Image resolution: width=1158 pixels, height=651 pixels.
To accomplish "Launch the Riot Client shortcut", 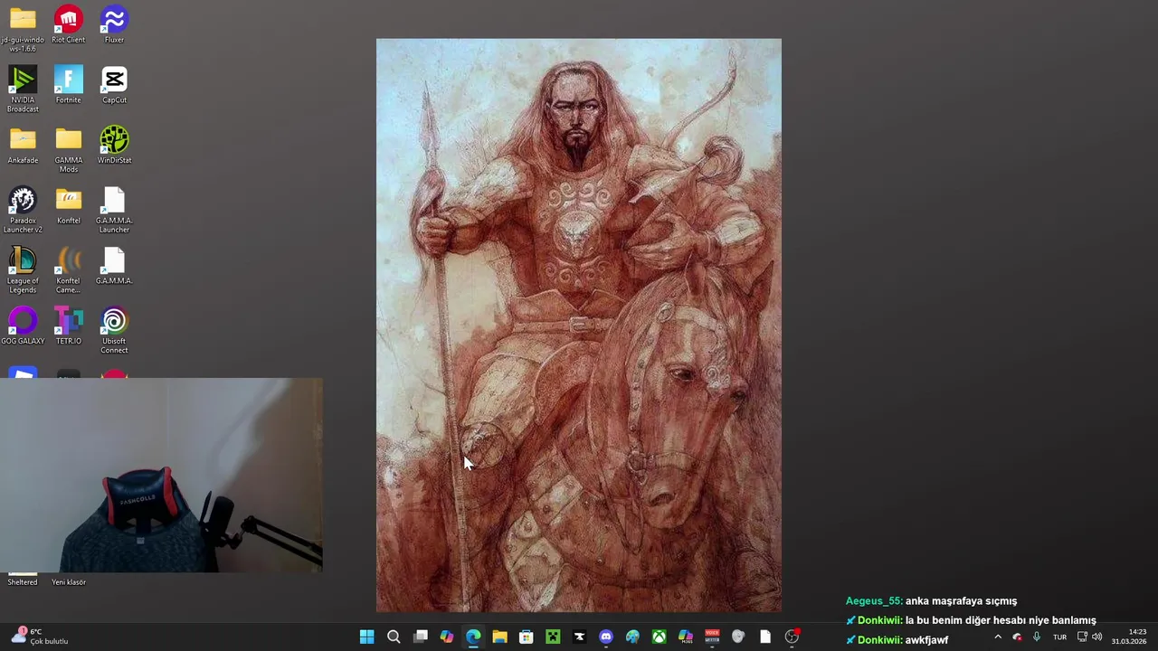I will pyautogui.click(x=68, y=24).
